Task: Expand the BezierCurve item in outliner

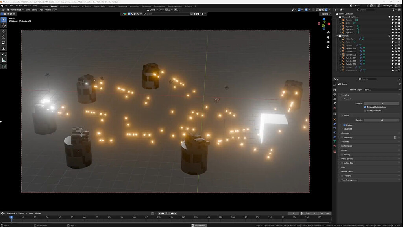Action: tap(340, 39)
